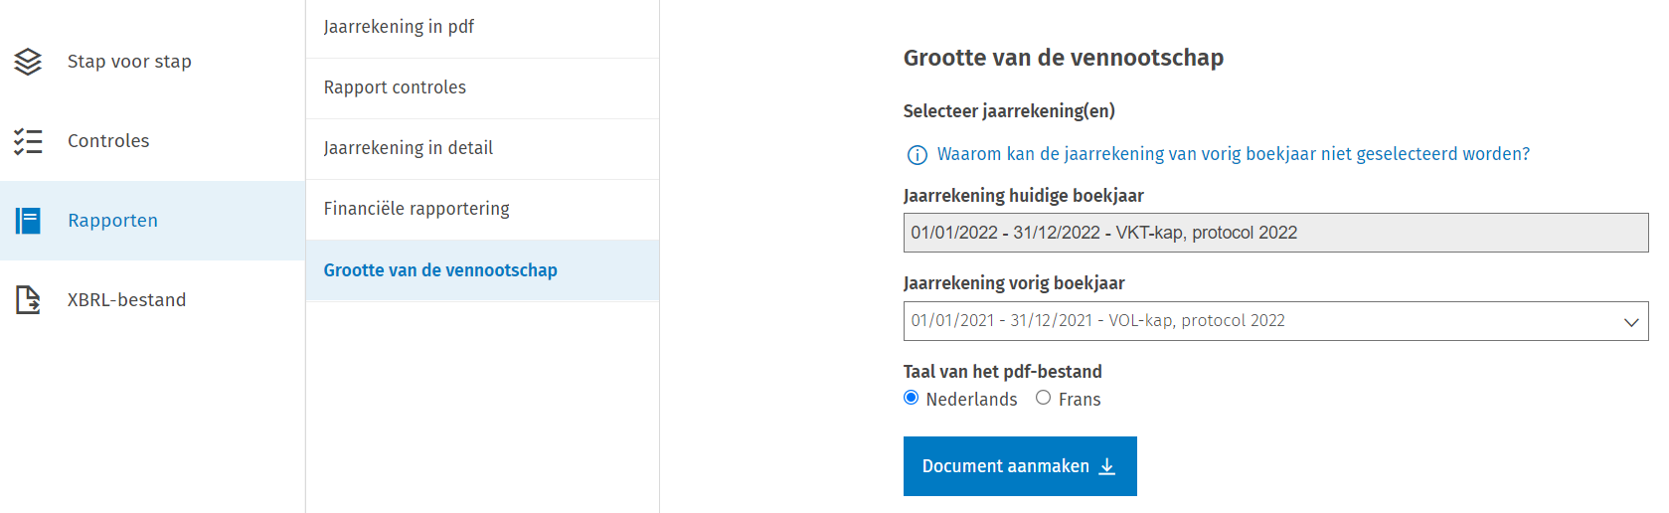
Task: Click the dropdown chevron for vorig boekjaar
Action: tap(1630, 322)
